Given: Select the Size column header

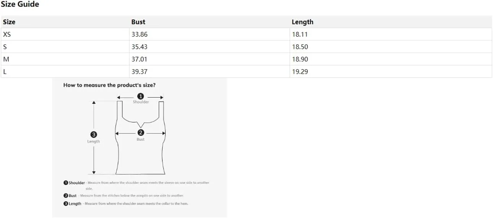Looking at the screenshot, I should (x=9, y=22).
